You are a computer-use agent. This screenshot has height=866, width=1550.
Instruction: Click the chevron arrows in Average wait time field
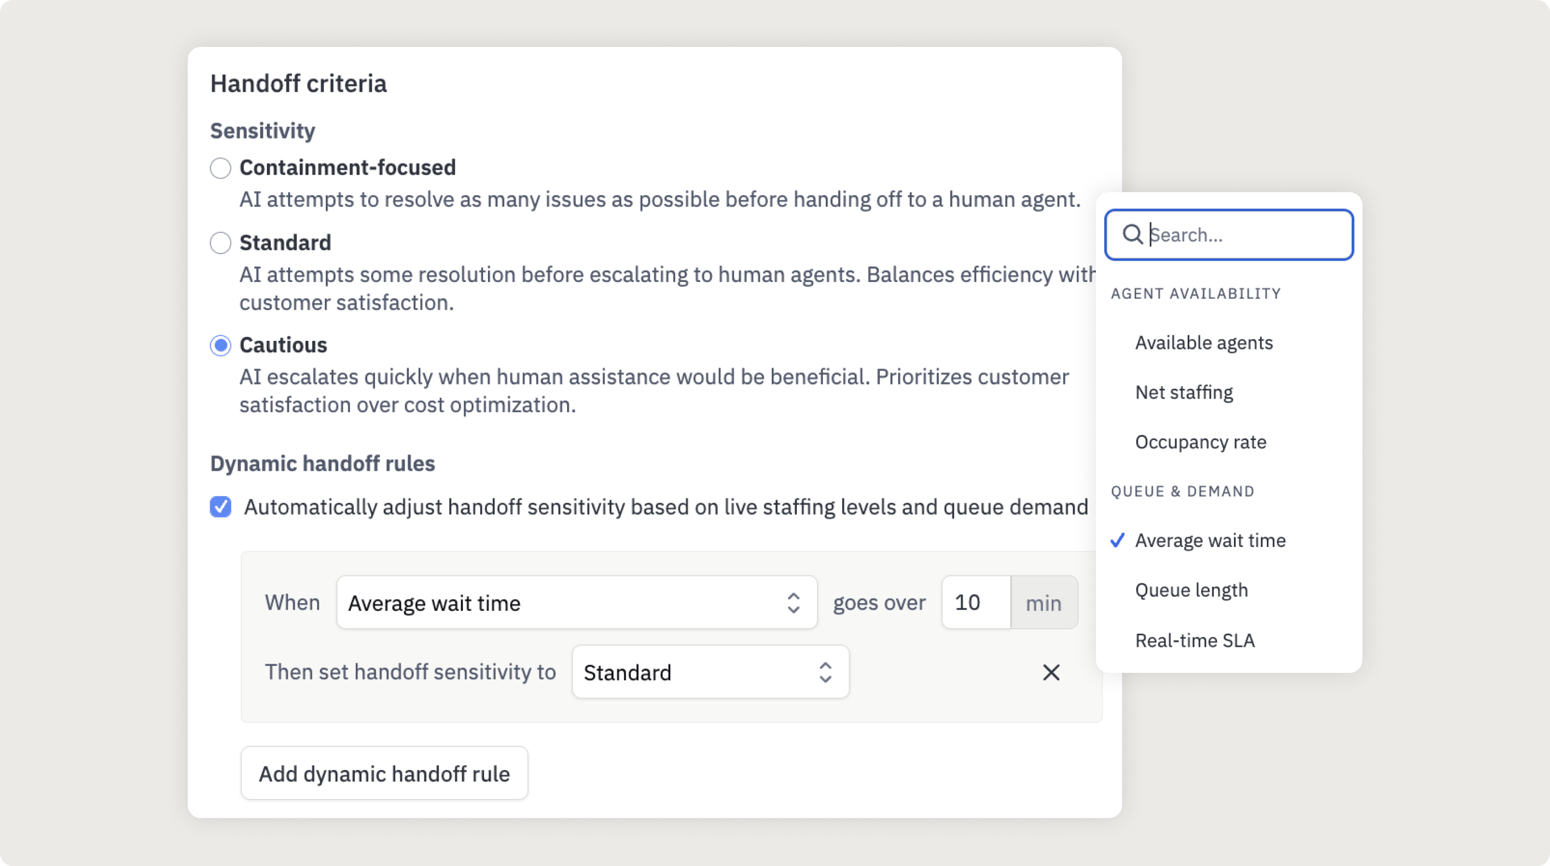tap(793, 603)
